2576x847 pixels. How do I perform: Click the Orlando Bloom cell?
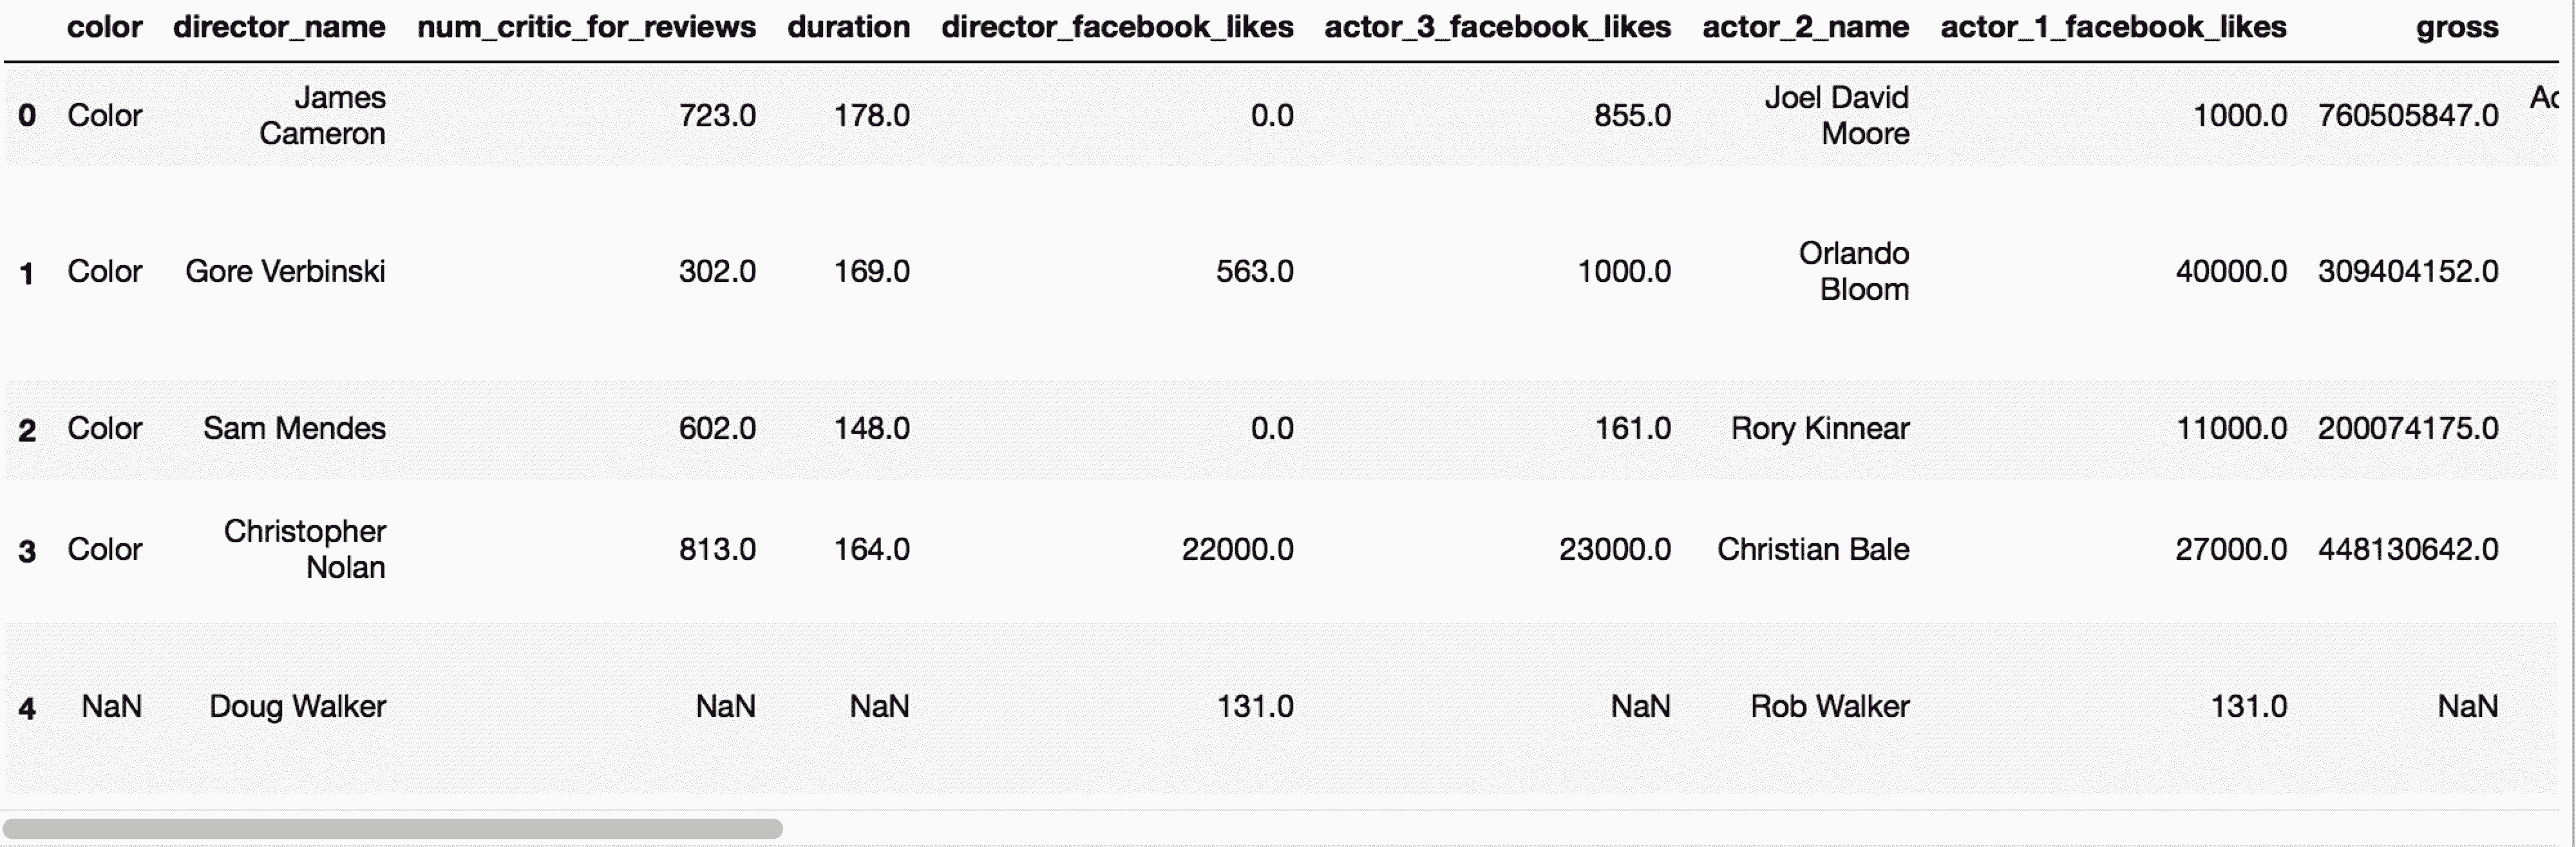coord(1853,272)
